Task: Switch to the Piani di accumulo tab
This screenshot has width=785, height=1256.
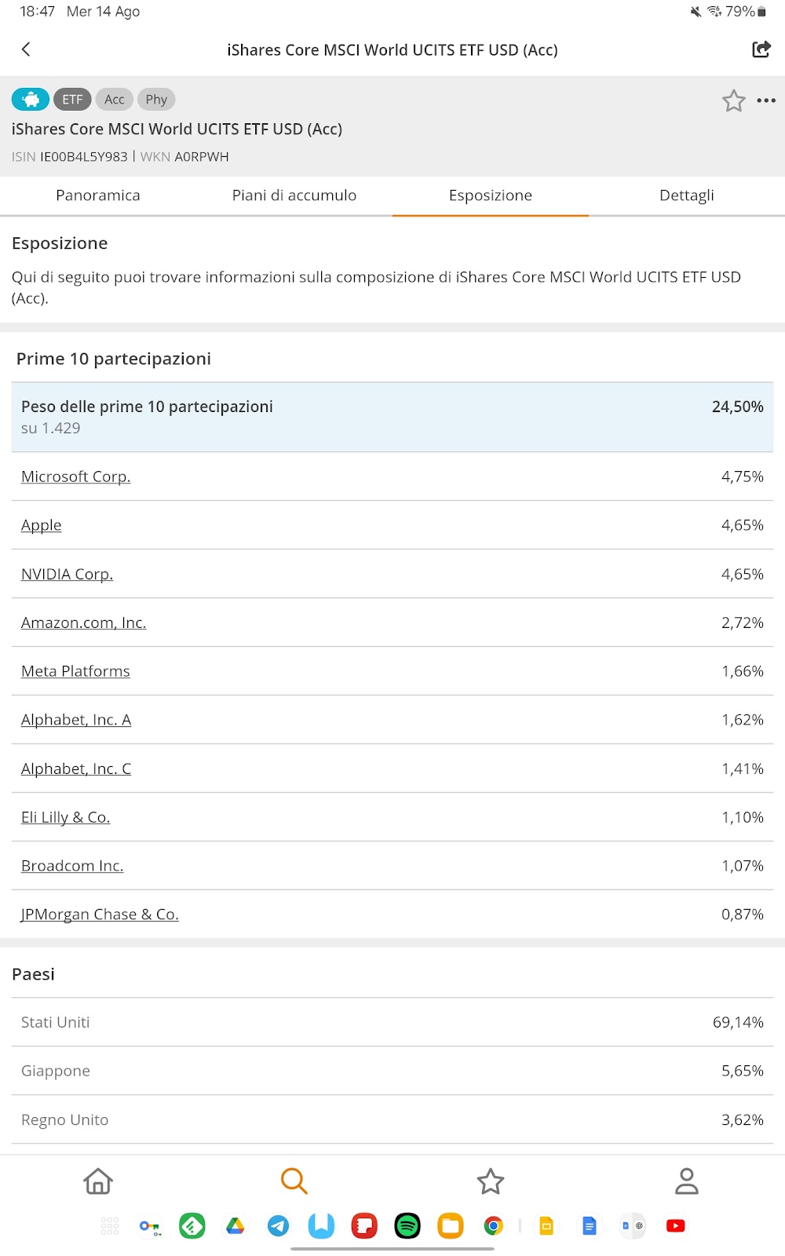Action: pos(294,195)
